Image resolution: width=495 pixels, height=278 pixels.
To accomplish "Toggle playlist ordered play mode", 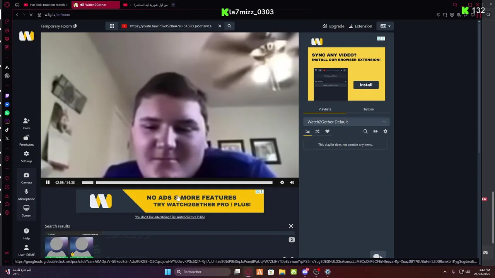I will coord(307,131).
